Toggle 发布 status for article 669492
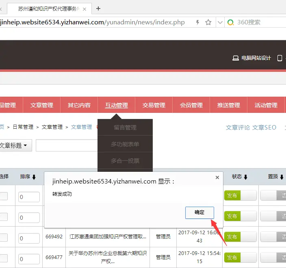This screenshot has width=286, height=268. [240, 237]
